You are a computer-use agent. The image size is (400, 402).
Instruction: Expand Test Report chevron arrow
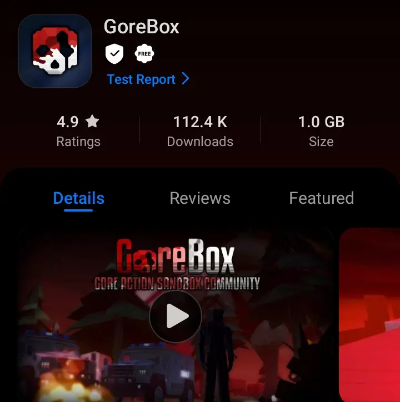tap(186, 79)
